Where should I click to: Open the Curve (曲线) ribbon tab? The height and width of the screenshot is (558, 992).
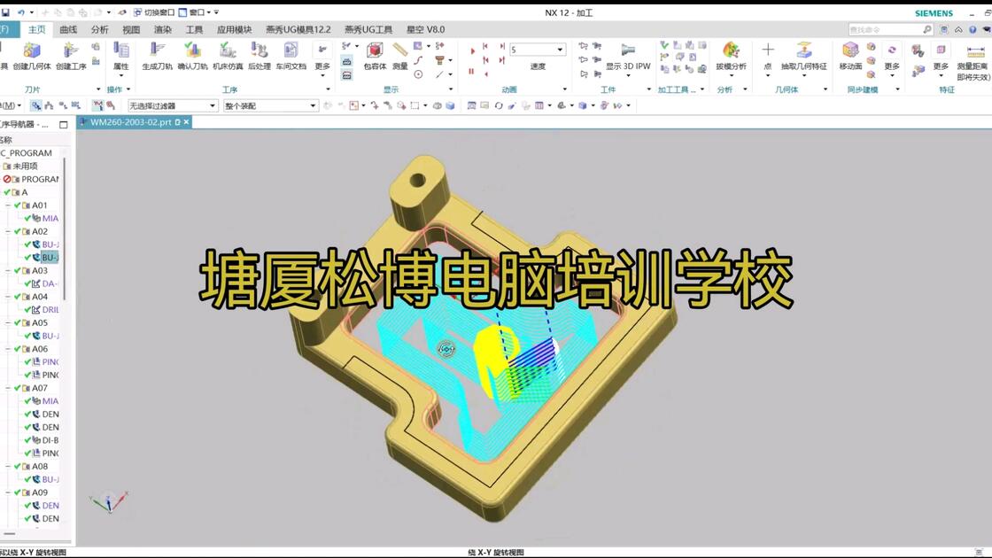tap(67, 29)
